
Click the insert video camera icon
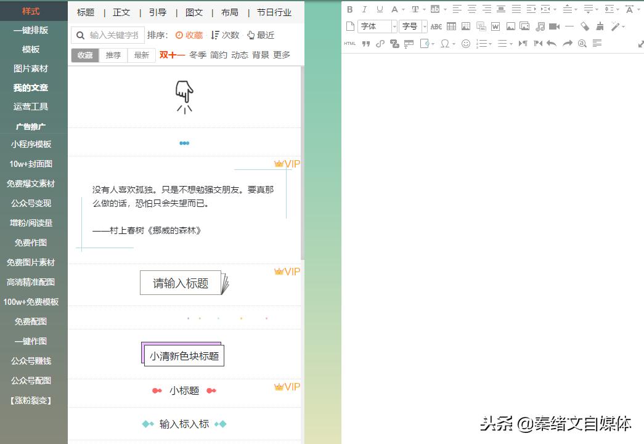point(555,26)
